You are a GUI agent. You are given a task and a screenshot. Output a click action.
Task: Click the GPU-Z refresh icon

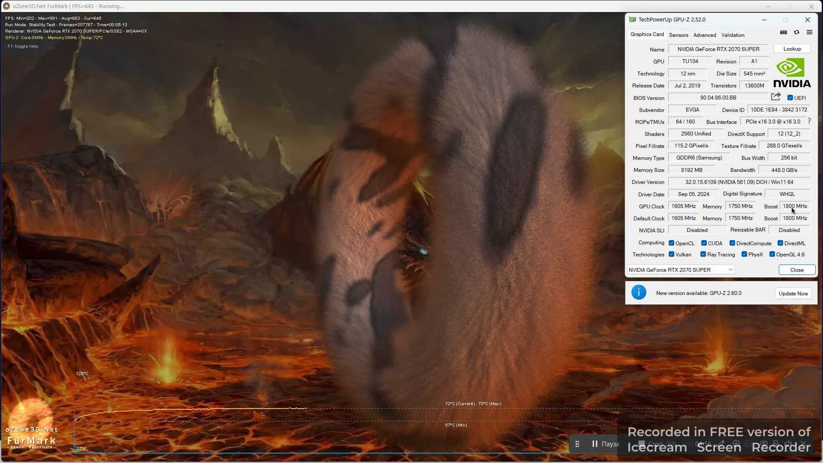click(x=796, y=33)
